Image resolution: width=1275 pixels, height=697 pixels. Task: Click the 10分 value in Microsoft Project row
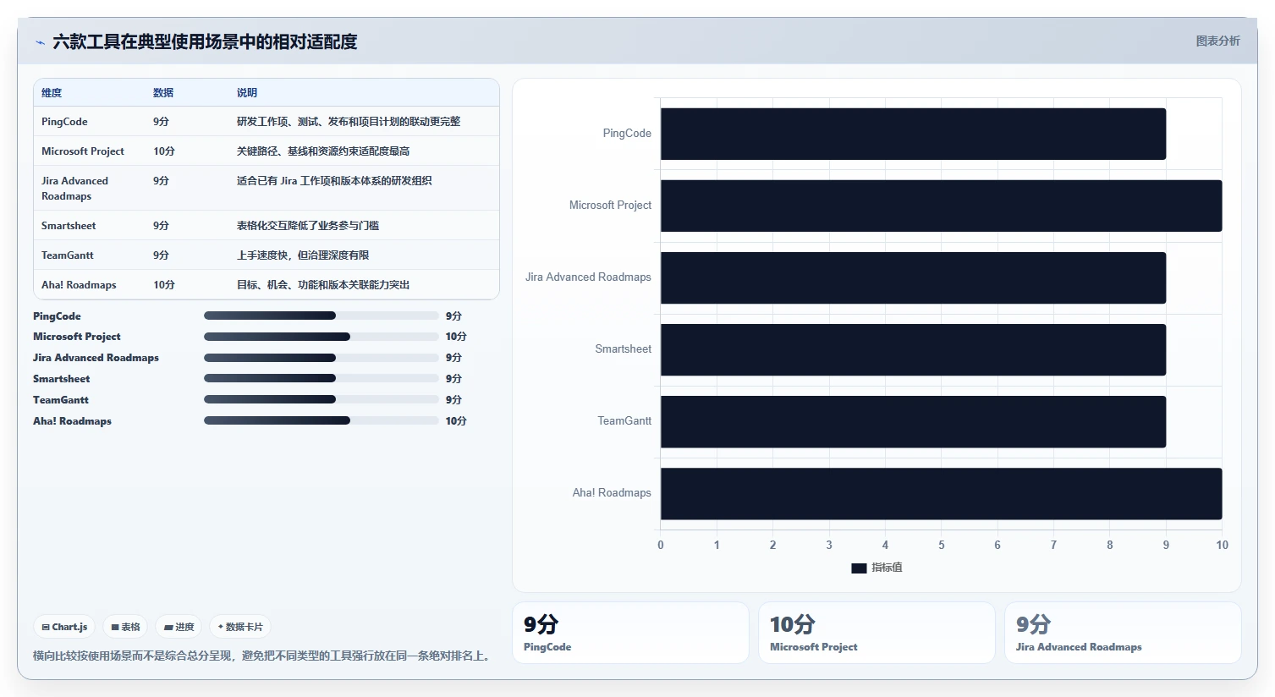point(164,151)
